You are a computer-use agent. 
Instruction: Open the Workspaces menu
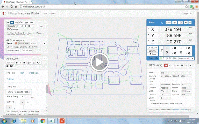pyautogui.click(x=49, y=13)
